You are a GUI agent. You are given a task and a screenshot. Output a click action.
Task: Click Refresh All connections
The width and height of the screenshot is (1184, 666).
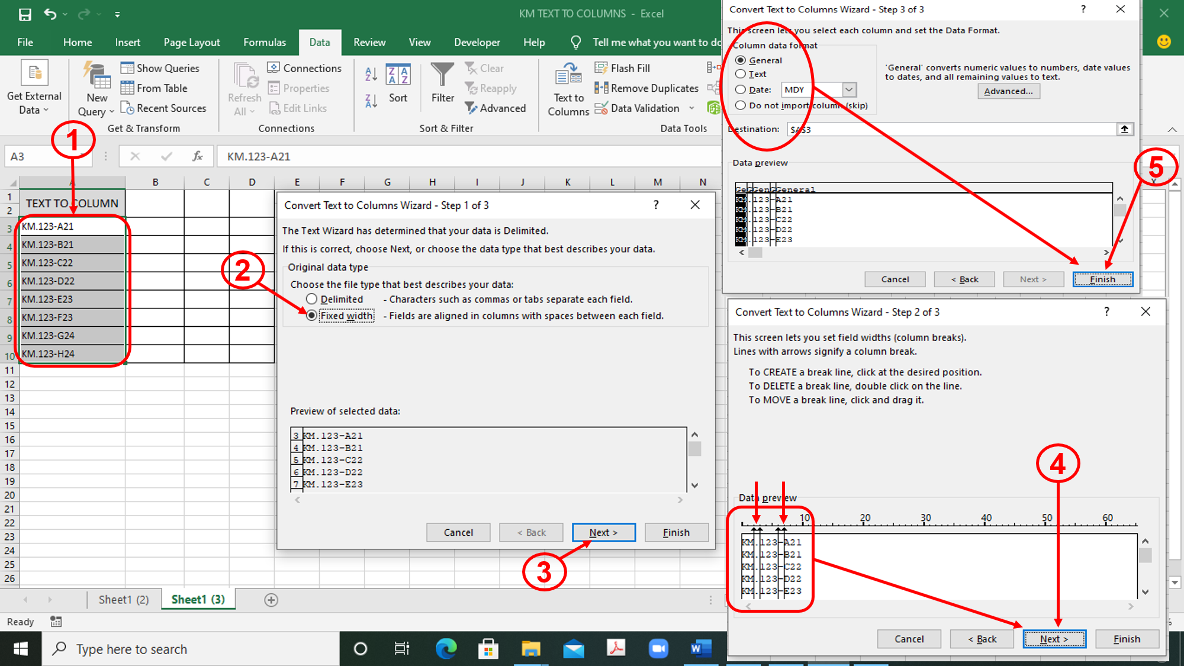tap(243, 88)
